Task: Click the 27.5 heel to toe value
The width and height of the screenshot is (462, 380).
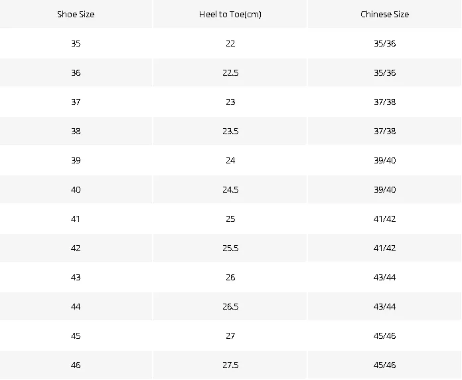Action: [x=230, y=365]
